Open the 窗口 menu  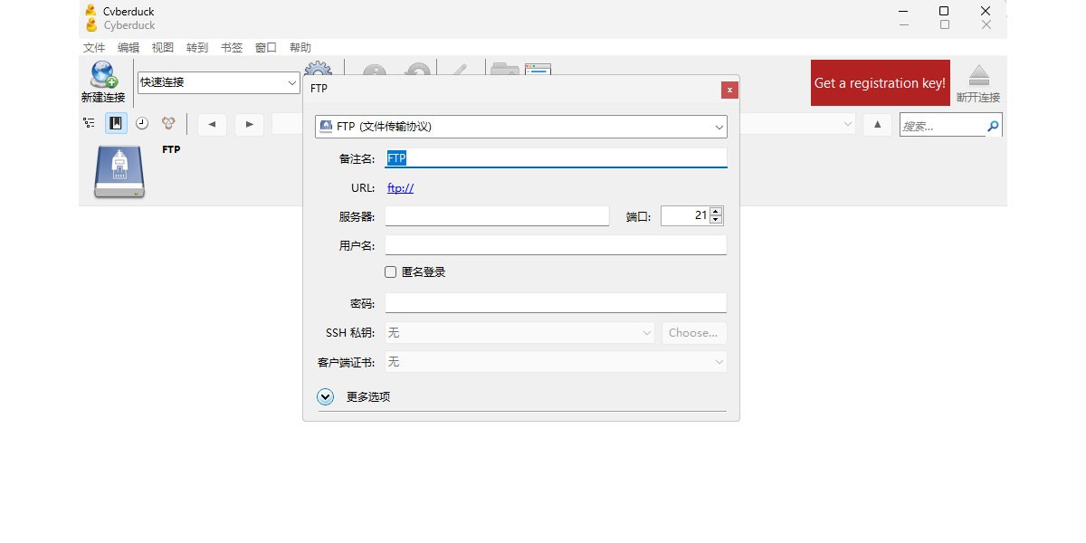coord(266,48)
